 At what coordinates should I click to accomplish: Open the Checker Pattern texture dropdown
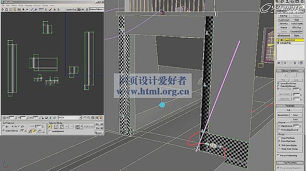[x=96, y=9]
